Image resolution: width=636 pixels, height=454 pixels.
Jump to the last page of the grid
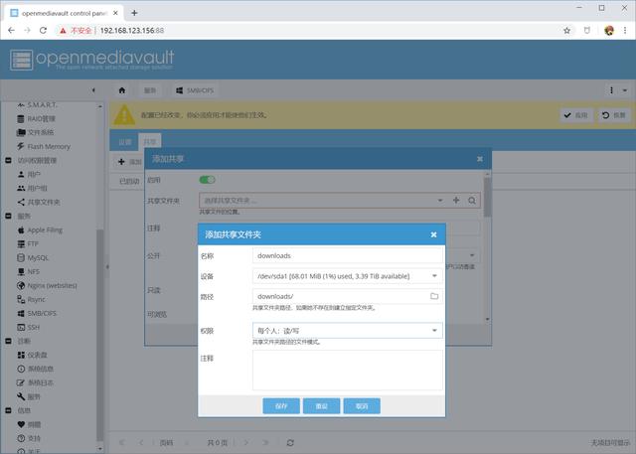click(x=265, y=443)
